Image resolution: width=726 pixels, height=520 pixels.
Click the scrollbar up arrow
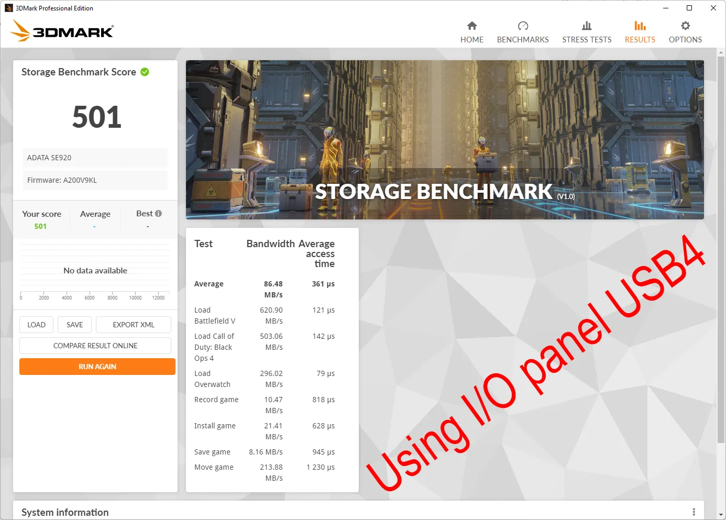(721, 52)
